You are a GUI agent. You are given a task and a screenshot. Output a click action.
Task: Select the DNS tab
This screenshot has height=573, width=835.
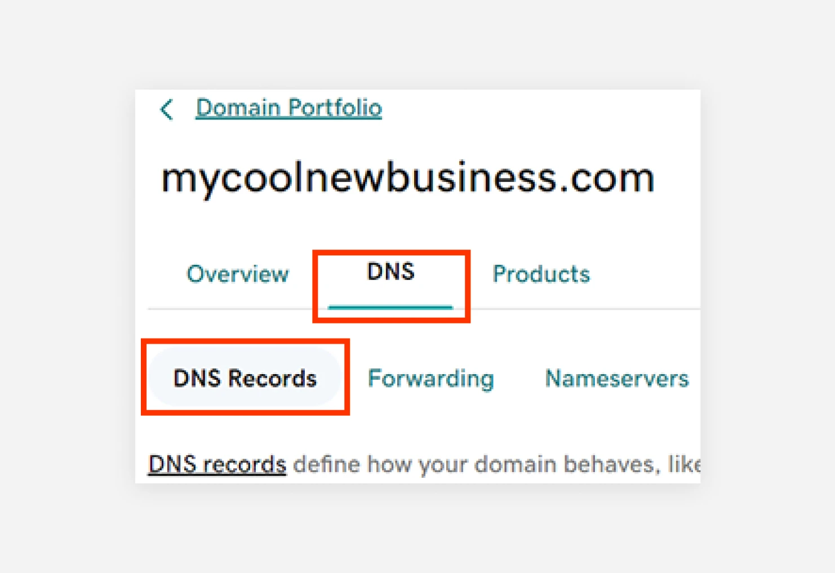(390, 273)
